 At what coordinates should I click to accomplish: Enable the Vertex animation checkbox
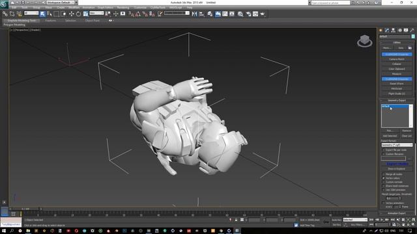tap(384, 203)
